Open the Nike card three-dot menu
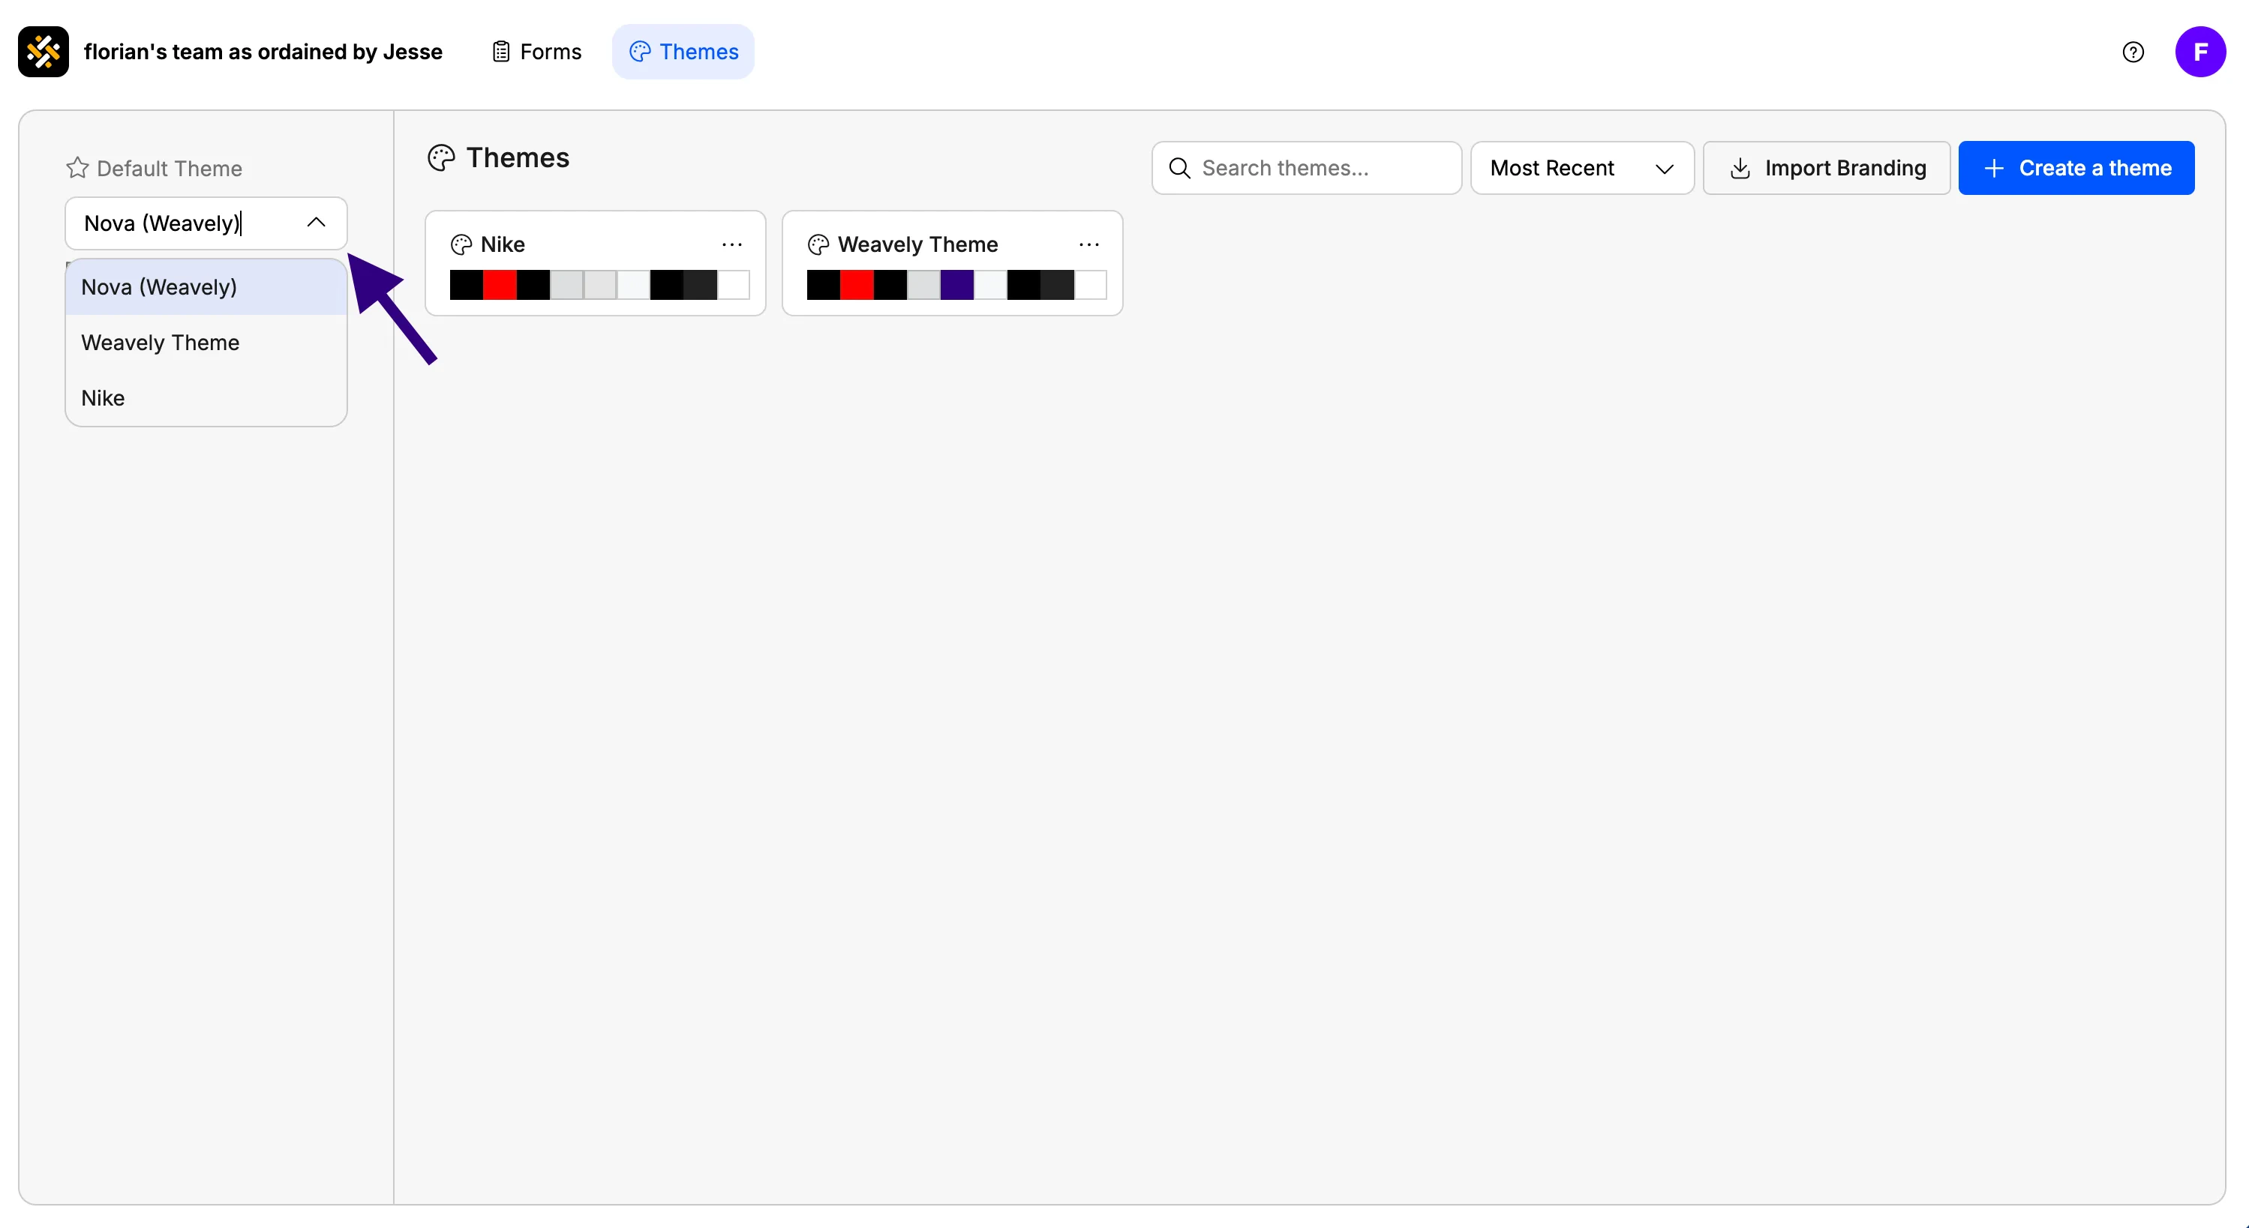Image resolution: width=2249 pixels, height=1228 pixels. (731, 244)
